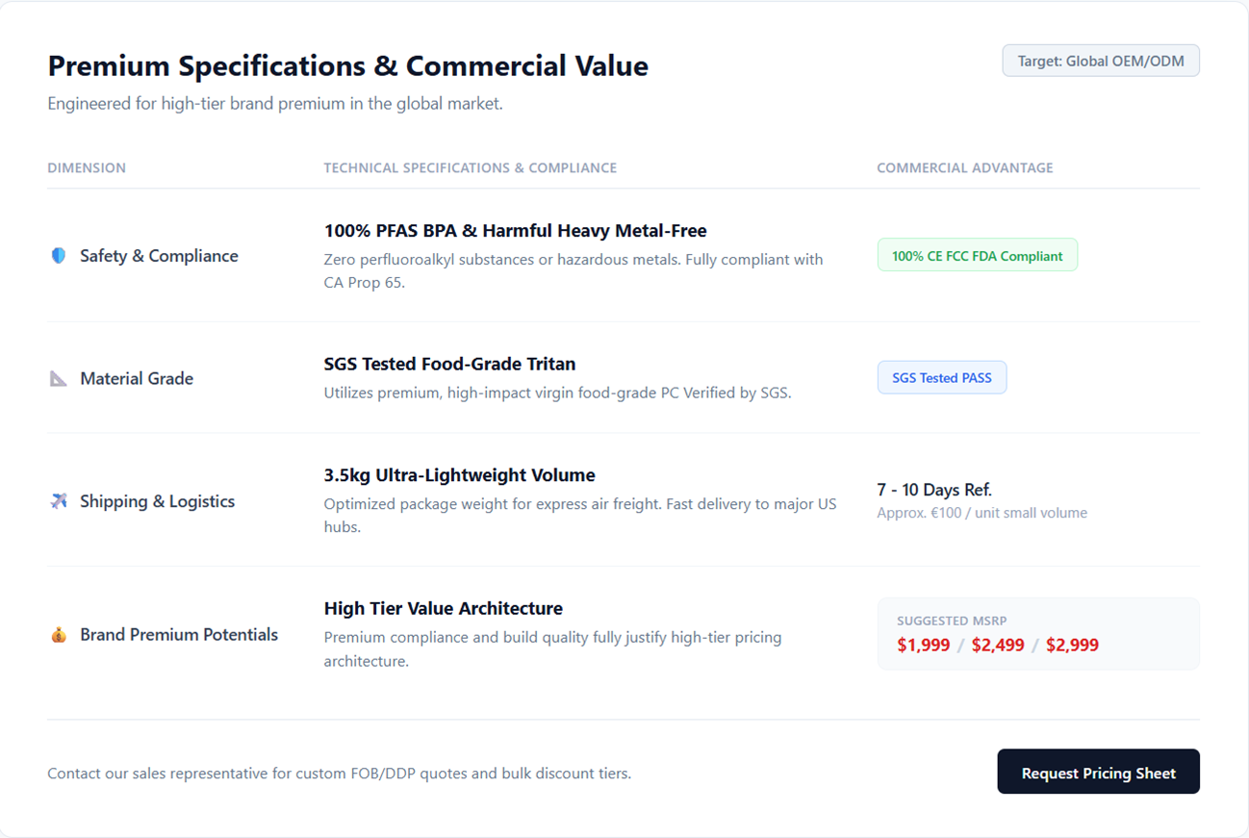Click the 'SGS Tested Food-Grade Tritan' title
1249x838 pixels.
tap(449, 364)
